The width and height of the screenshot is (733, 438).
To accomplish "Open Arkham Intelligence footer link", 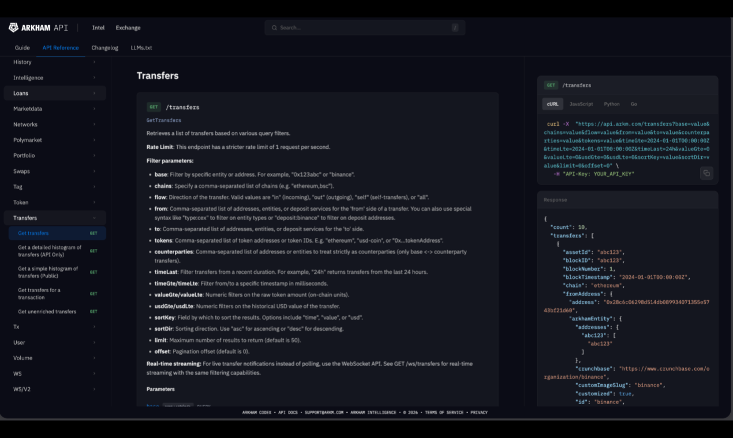I will coord(373,413).
